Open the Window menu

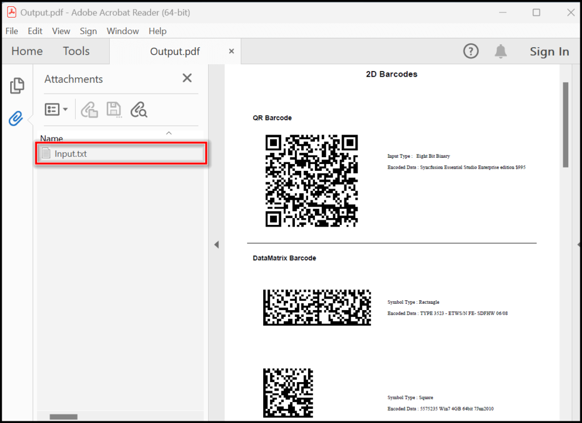(x=123, y=31)
